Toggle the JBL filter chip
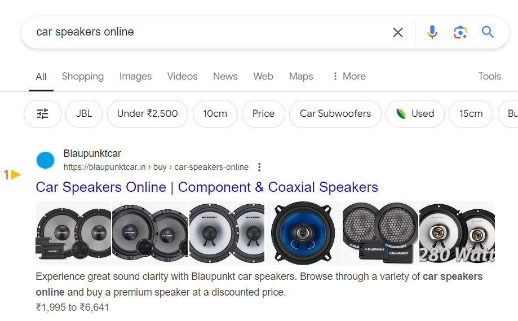 [84, 114]
